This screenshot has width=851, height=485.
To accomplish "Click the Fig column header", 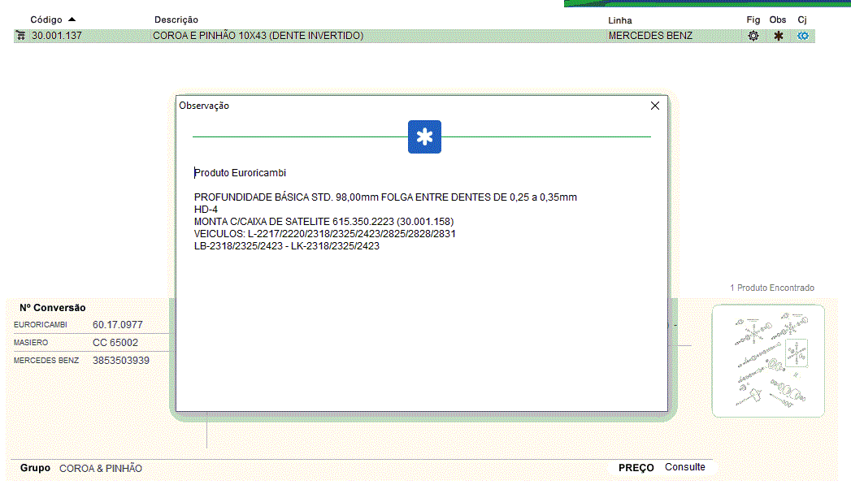I will tap(753, 19).
